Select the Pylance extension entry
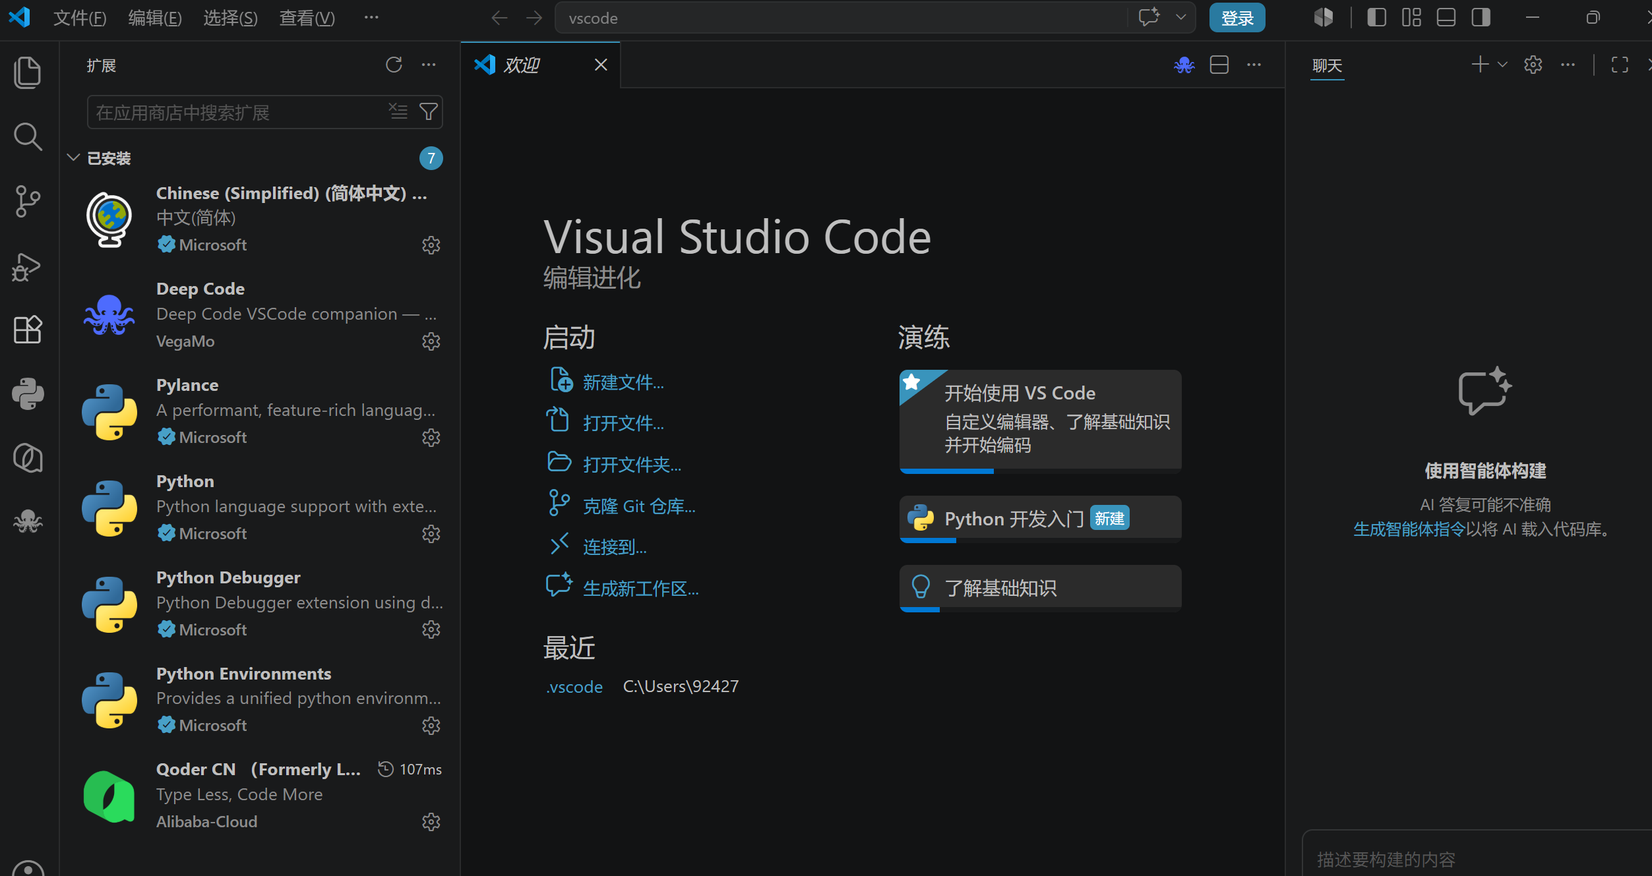This screenshot has height=876, width=1652. tap(261, 411)
